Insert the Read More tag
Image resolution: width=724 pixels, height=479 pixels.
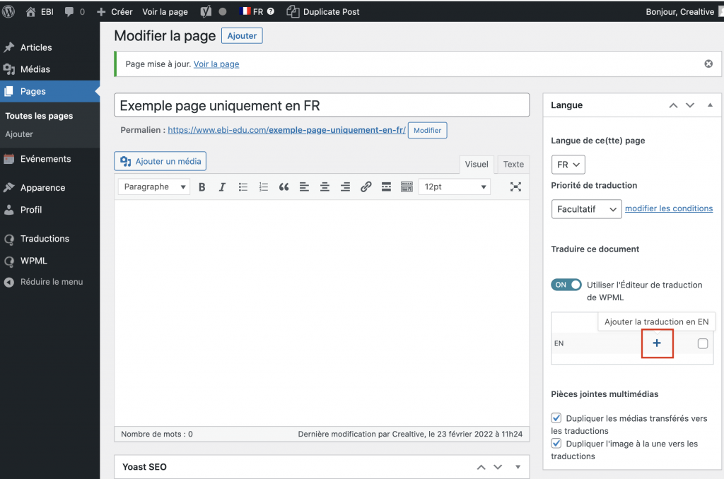tap(387, 187)
